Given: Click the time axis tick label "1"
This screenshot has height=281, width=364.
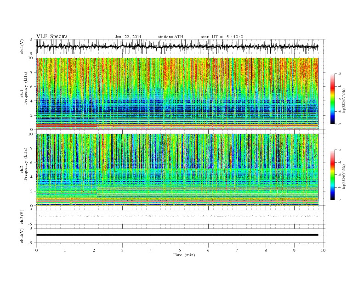Looking at the screenshot, I should coord(65,250).
